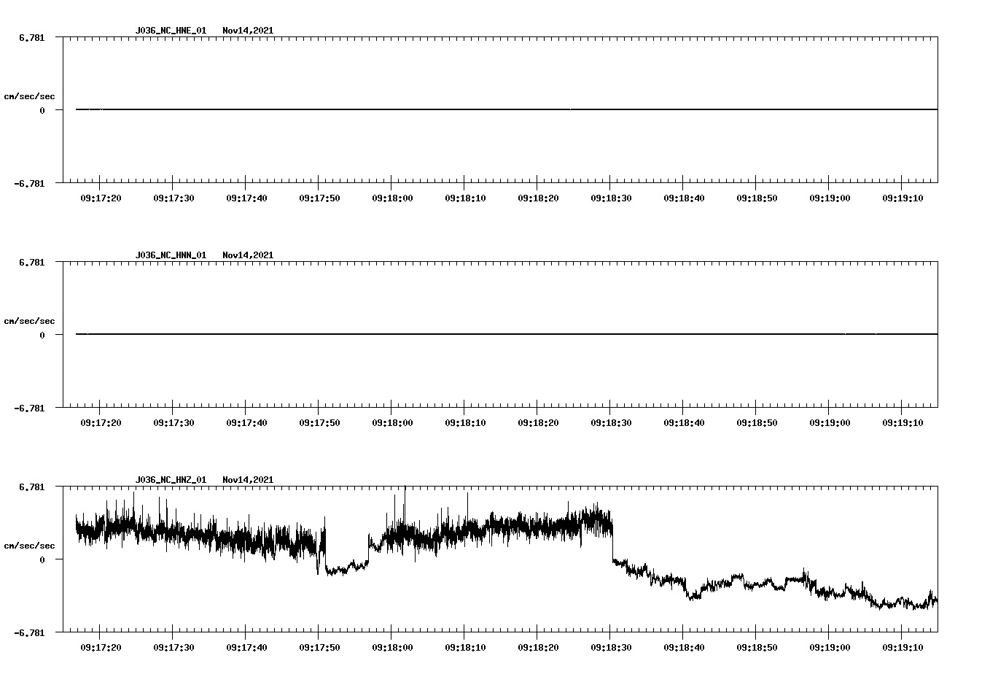Click the J036_NC_HNN_01 plot title

click(x=171, y=255)
